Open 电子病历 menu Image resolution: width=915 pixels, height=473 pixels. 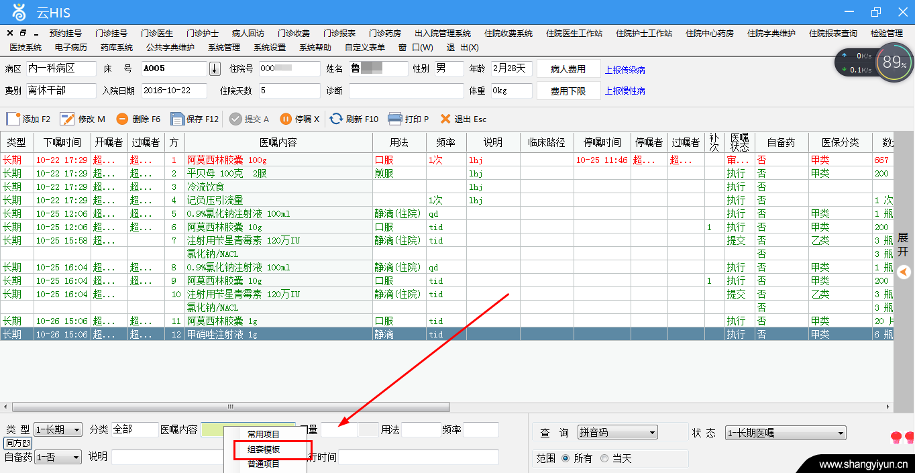coord(71,48)
